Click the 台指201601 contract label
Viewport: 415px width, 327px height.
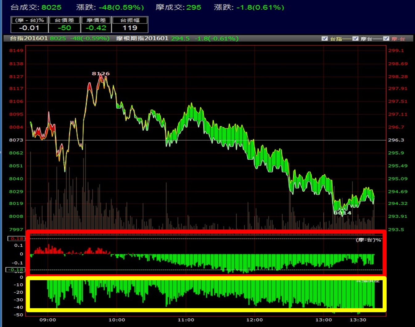(29, 39)
